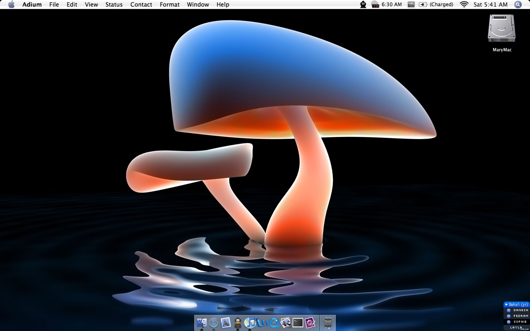
Task: Click the Spotlight search icon
Action: 518,5
